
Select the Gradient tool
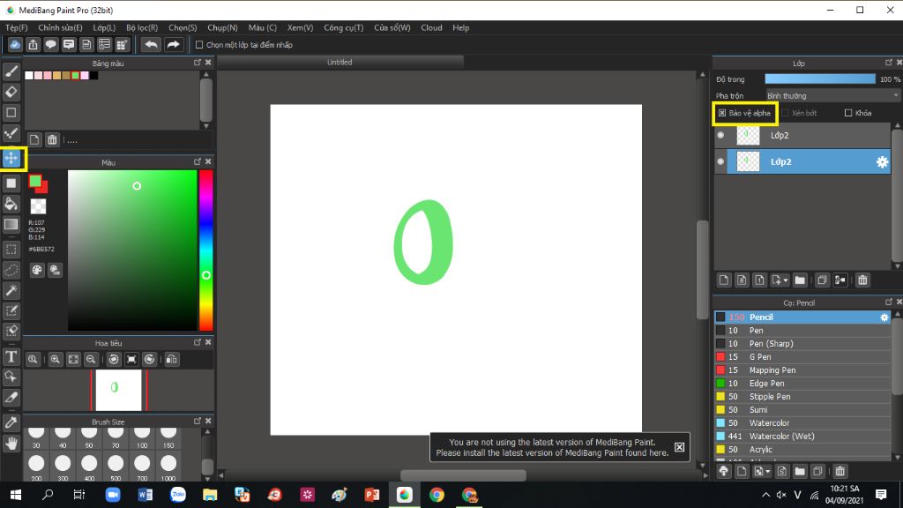[x=11, y=224]
